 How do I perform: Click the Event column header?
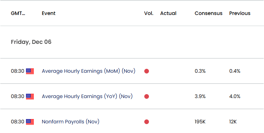pyautogui.click(x=49, y=13)
